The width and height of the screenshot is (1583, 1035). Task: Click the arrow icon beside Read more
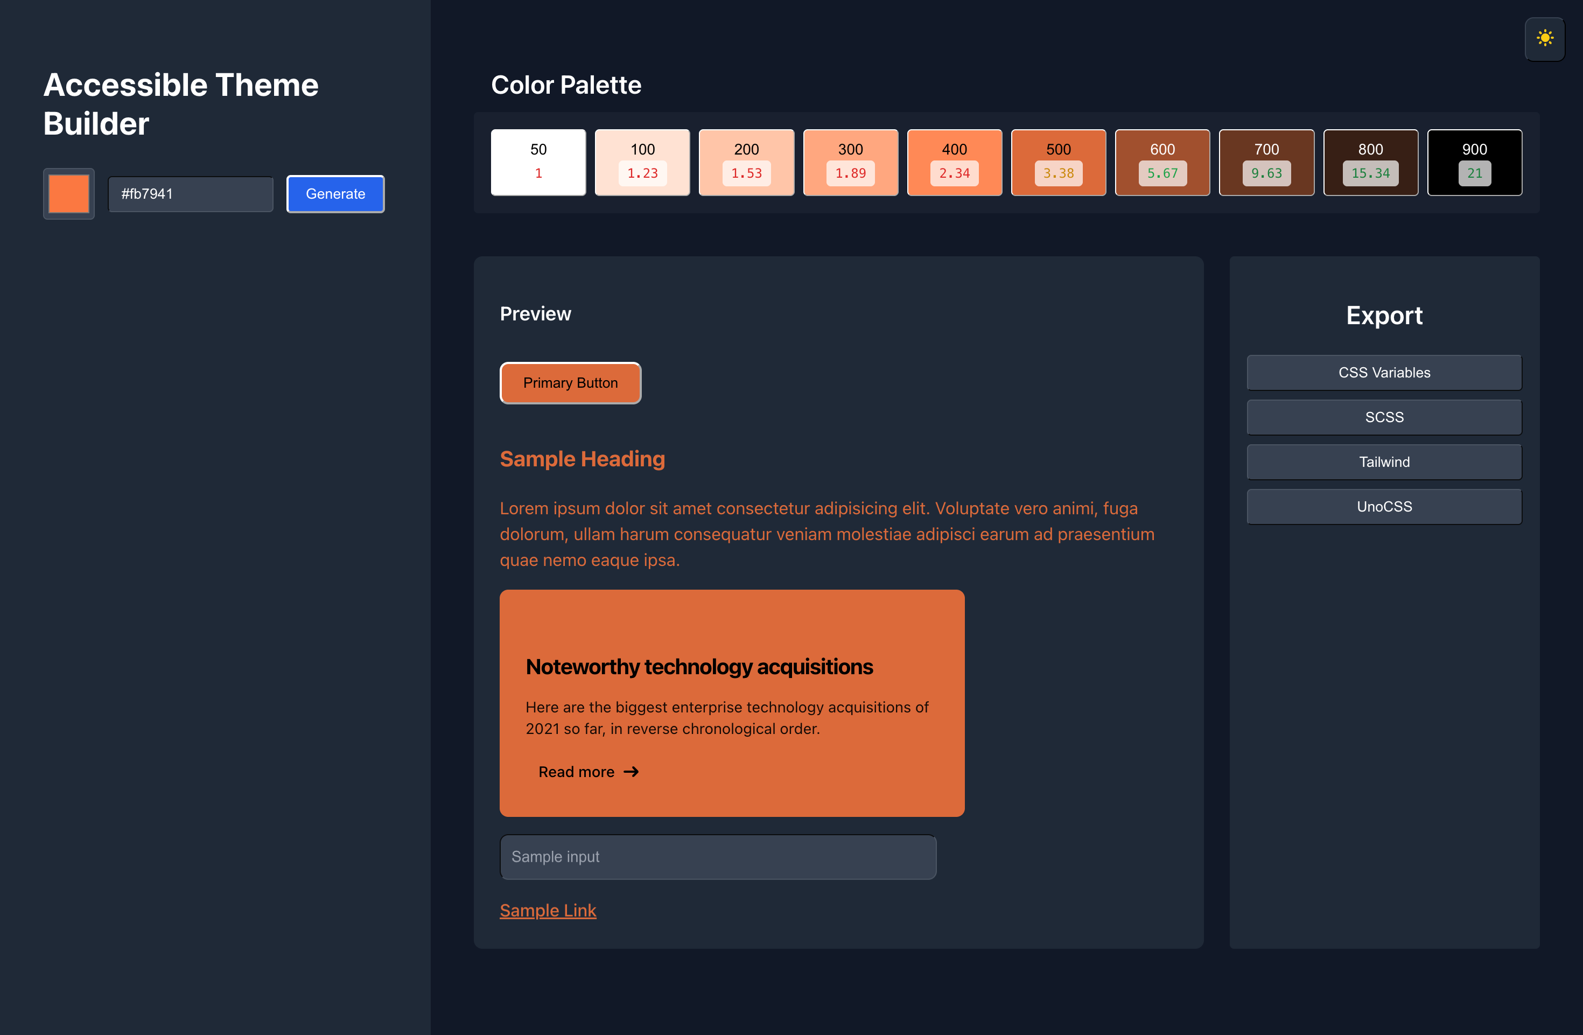point(631,772)
